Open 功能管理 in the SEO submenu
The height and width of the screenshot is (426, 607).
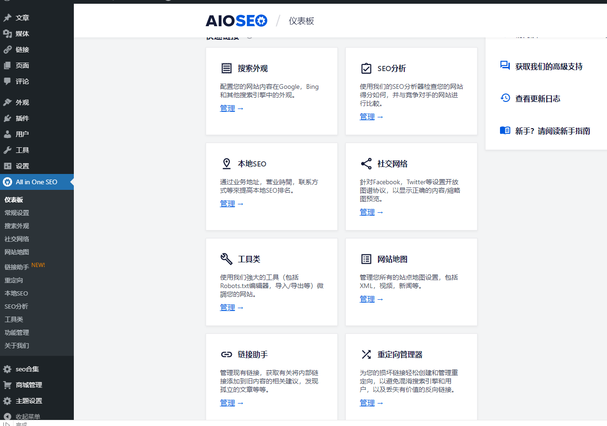pyautogui.click(x=17, y=332)
